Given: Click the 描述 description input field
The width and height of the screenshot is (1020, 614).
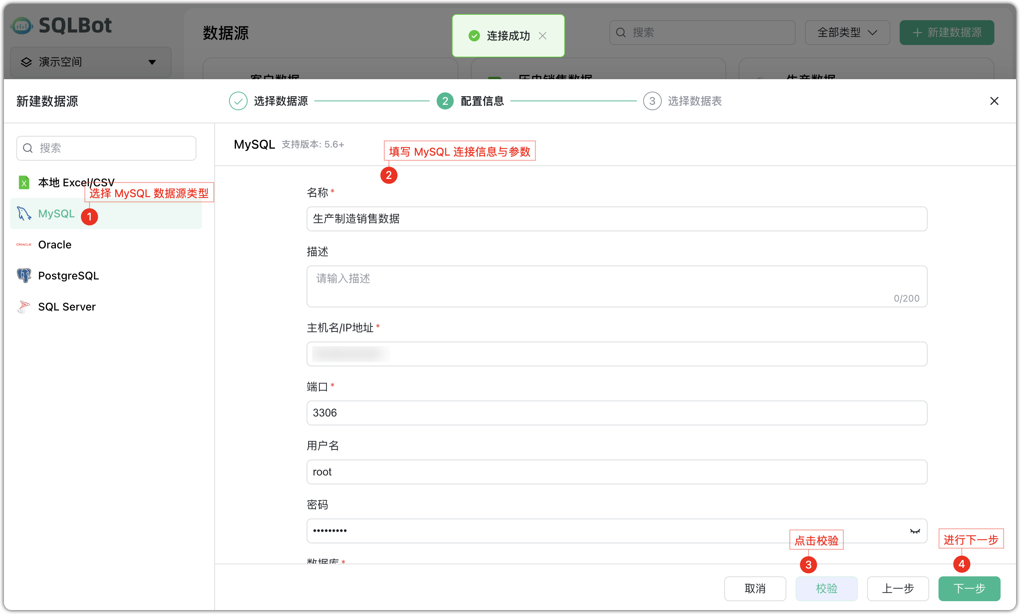Looking at the screenshot, I should tap(616, 286).
